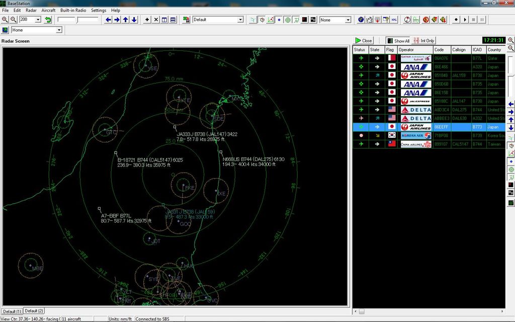Open the world globe icon on toolbar
The height and width of the screenshot is (322, 515).
click(x=361, y=20)
